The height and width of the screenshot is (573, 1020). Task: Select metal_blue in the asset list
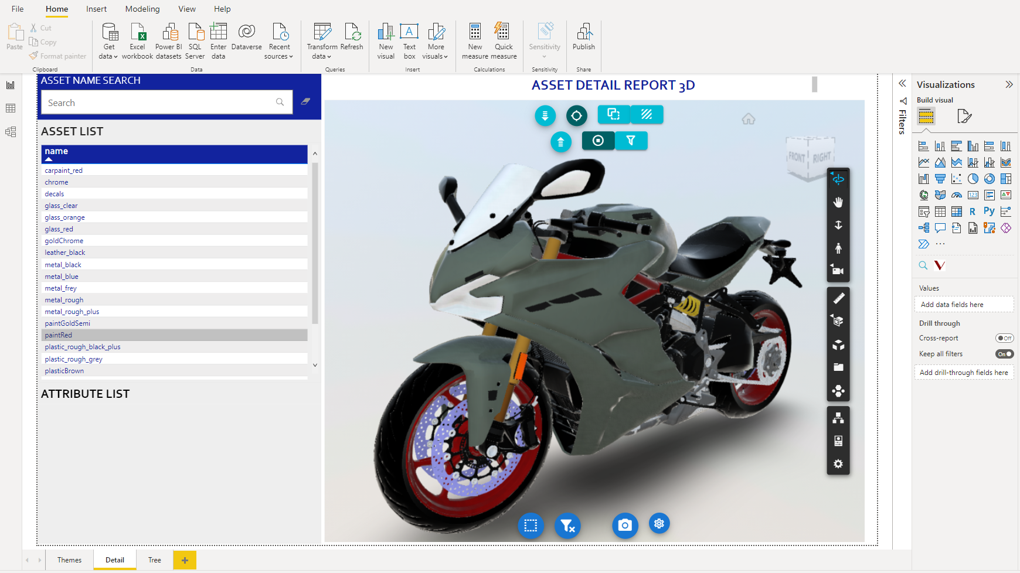[x=62, y=277]
